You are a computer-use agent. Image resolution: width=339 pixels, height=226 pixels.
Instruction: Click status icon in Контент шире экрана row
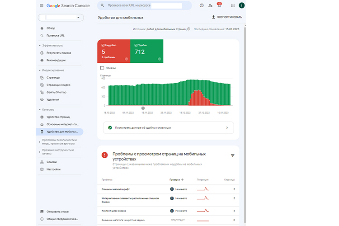pyautogui.click(x=172, y=211)
